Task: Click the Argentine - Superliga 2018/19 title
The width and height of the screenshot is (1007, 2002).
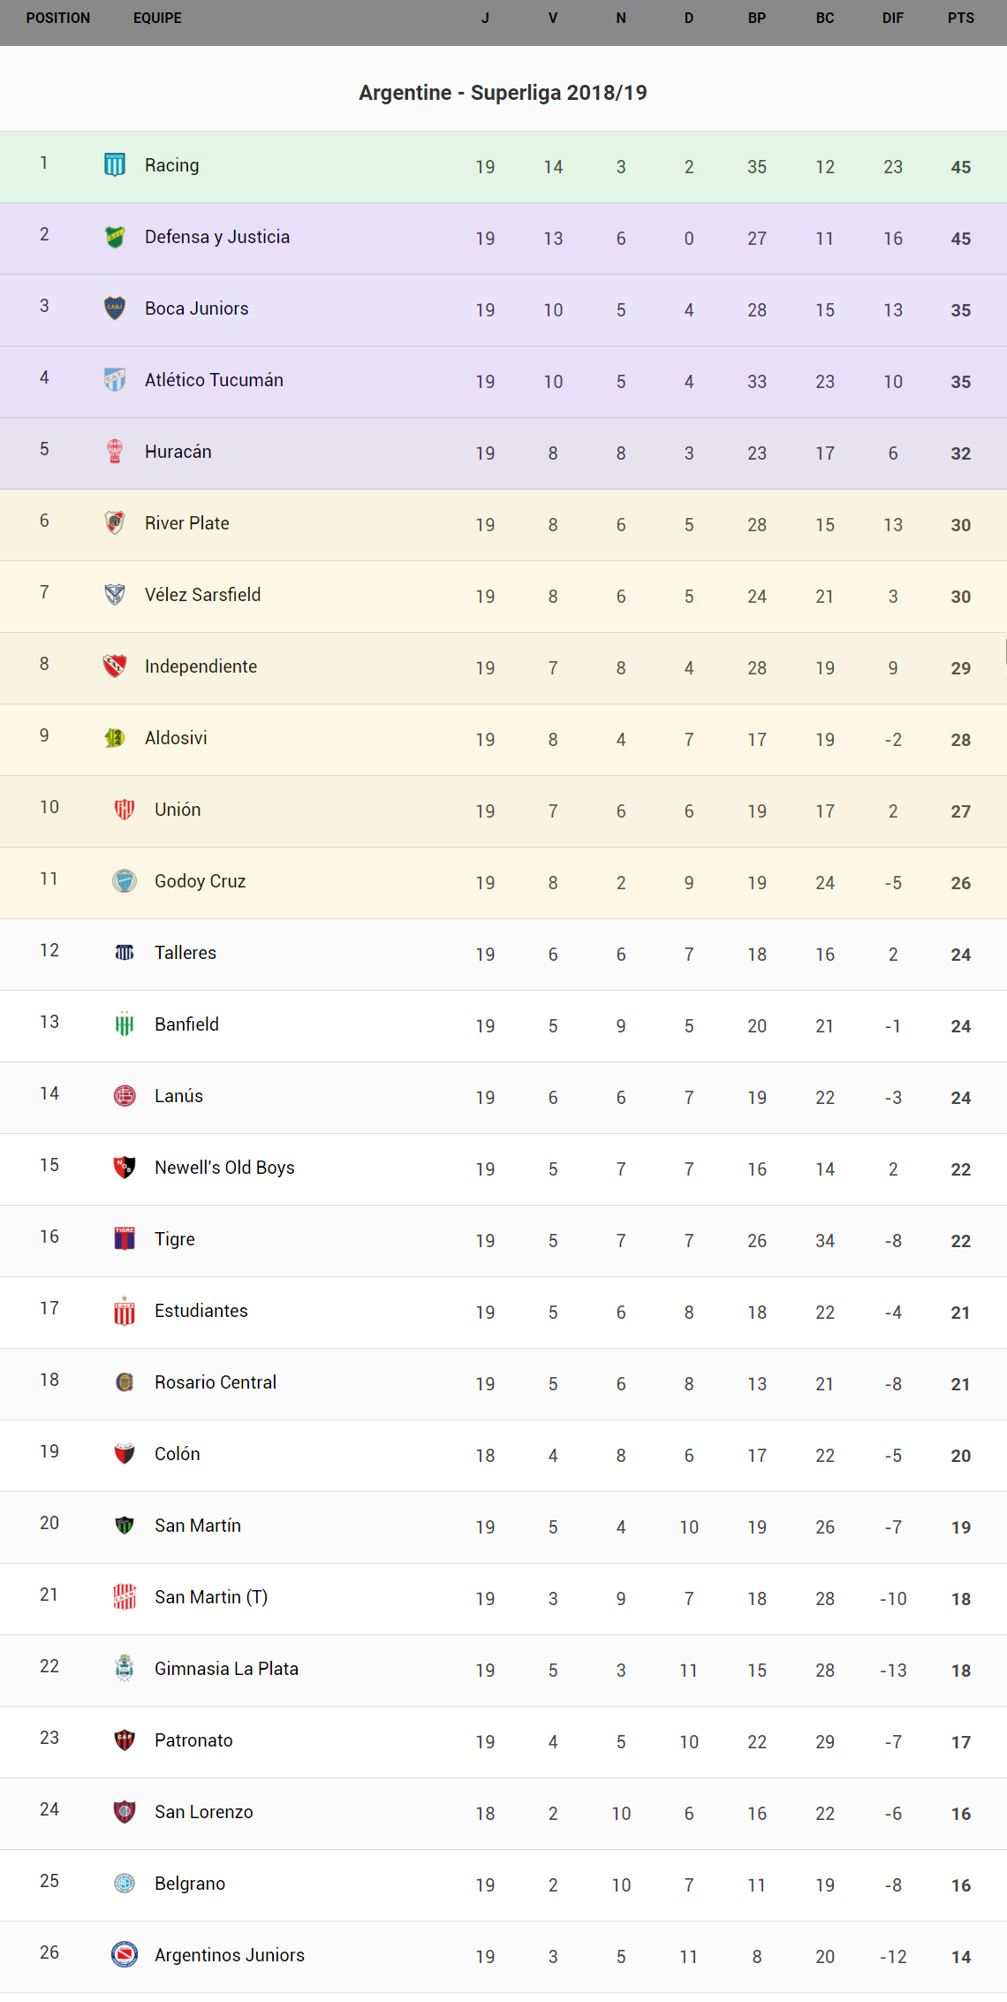Action: tap(503, 93)
